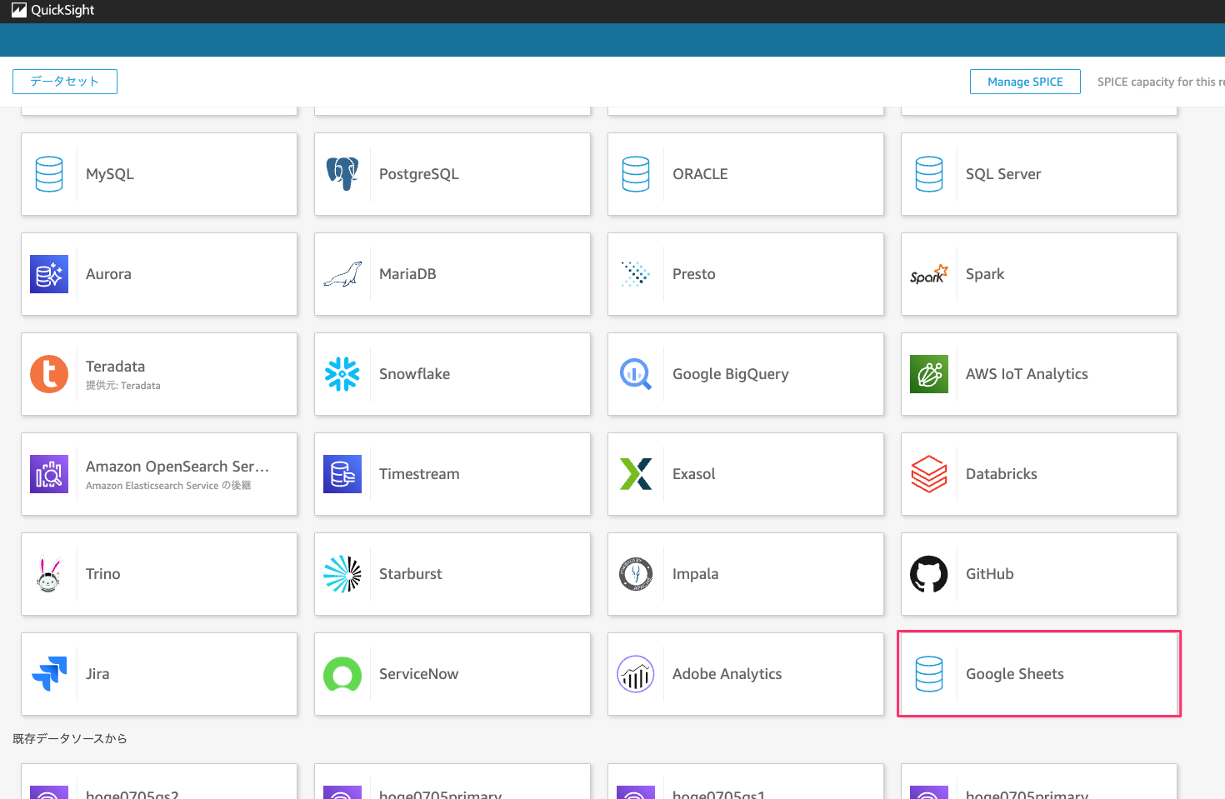Choose the Google BigQuery label
This screenshot has width=1225, height=799.
(731, 374)
